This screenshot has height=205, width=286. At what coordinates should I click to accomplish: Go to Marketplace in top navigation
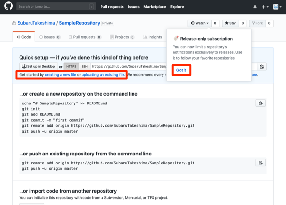[x=154, y=7]
